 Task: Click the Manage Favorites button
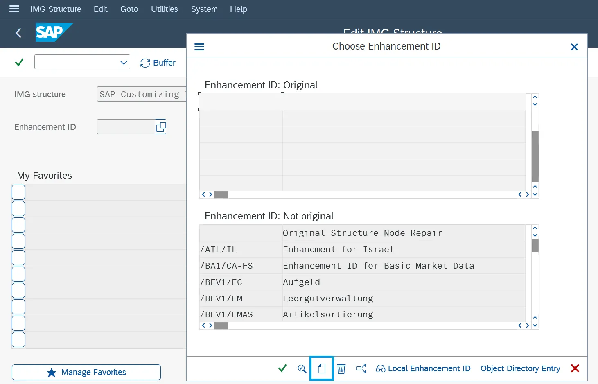pyautogui.click(x=86, y=372)
